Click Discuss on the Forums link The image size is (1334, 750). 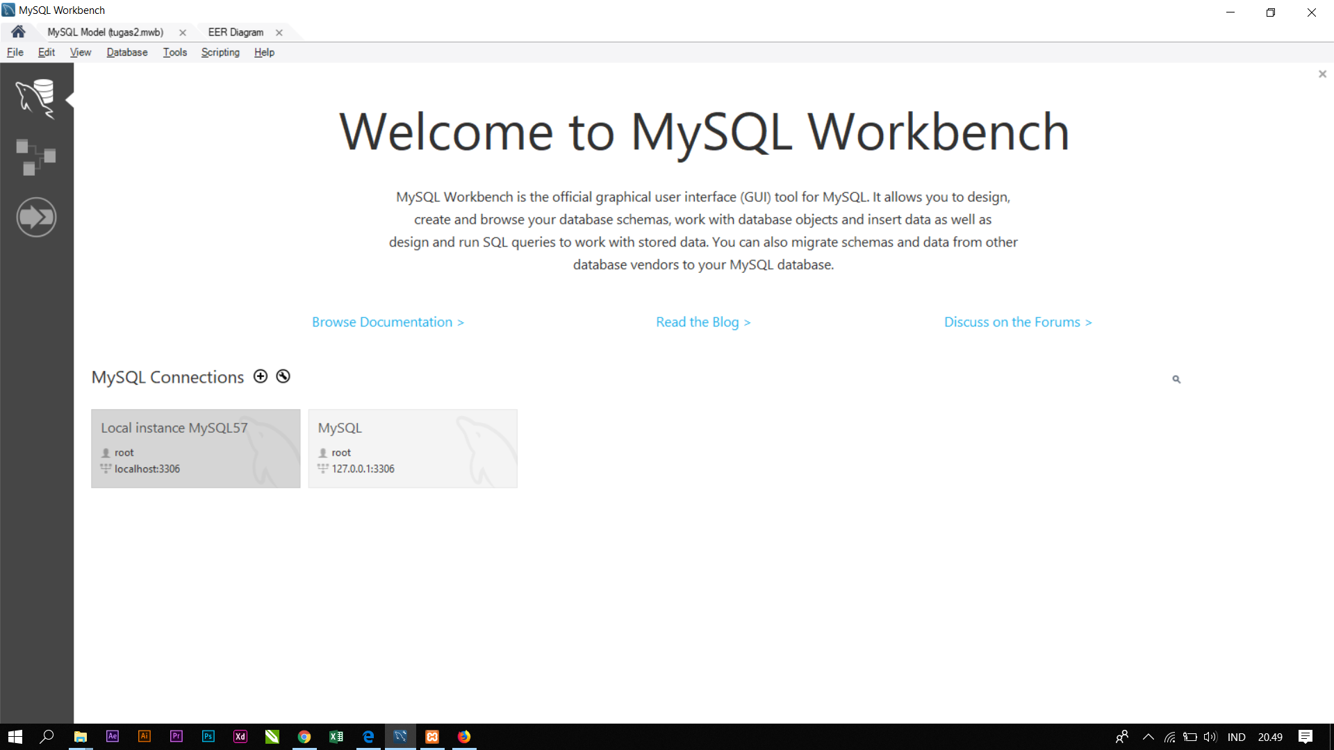1018,322
